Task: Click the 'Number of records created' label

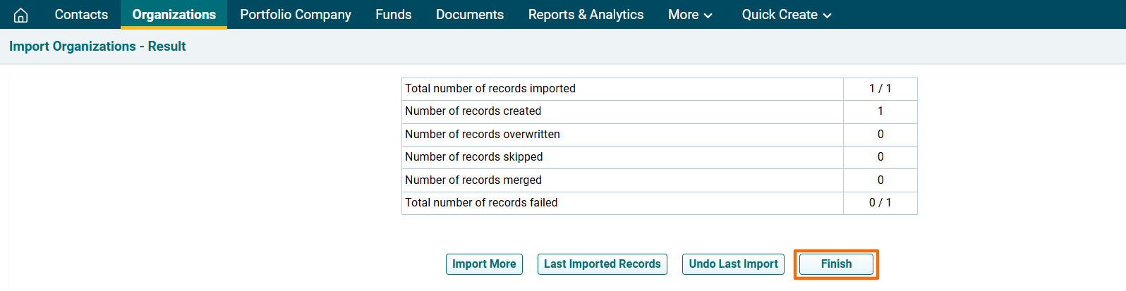Action: pos(473,111)
